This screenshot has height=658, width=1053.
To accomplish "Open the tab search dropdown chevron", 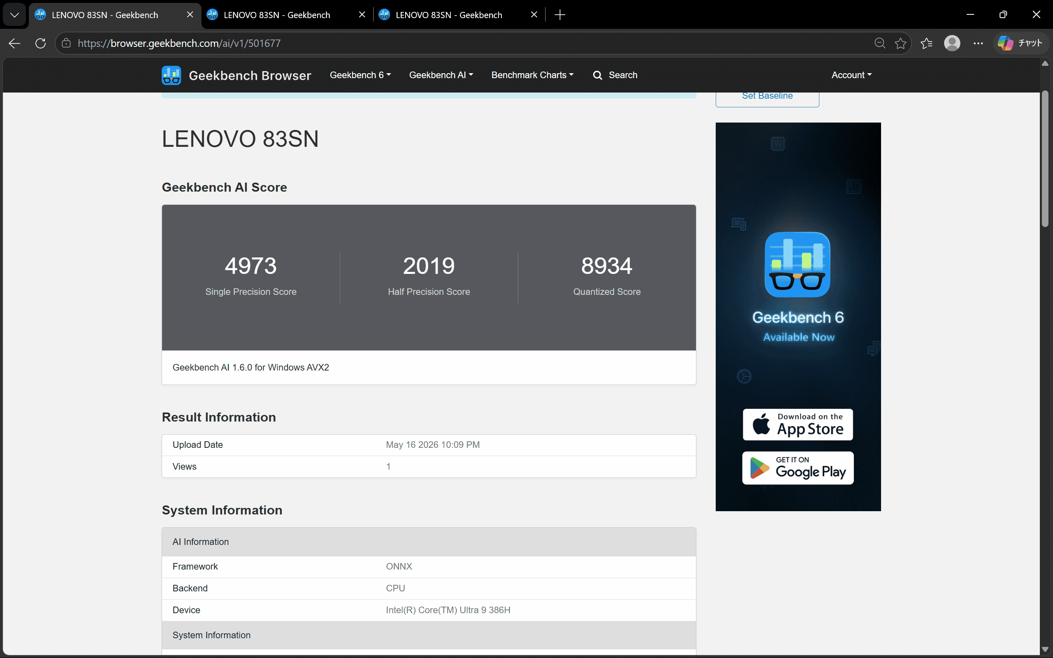I will click(14, 15).
